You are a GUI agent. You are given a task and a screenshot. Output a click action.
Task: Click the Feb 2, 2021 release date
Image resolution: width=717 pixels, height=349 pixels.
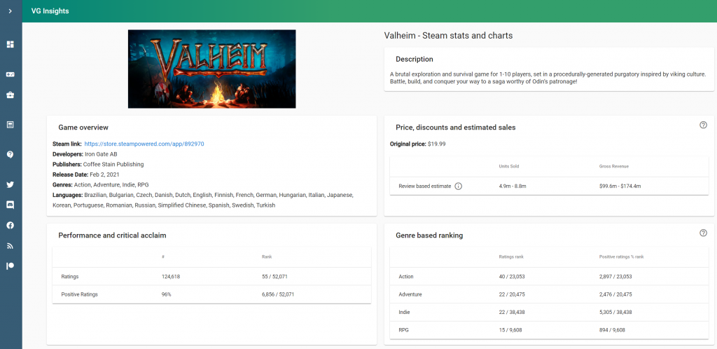point(104,174)
